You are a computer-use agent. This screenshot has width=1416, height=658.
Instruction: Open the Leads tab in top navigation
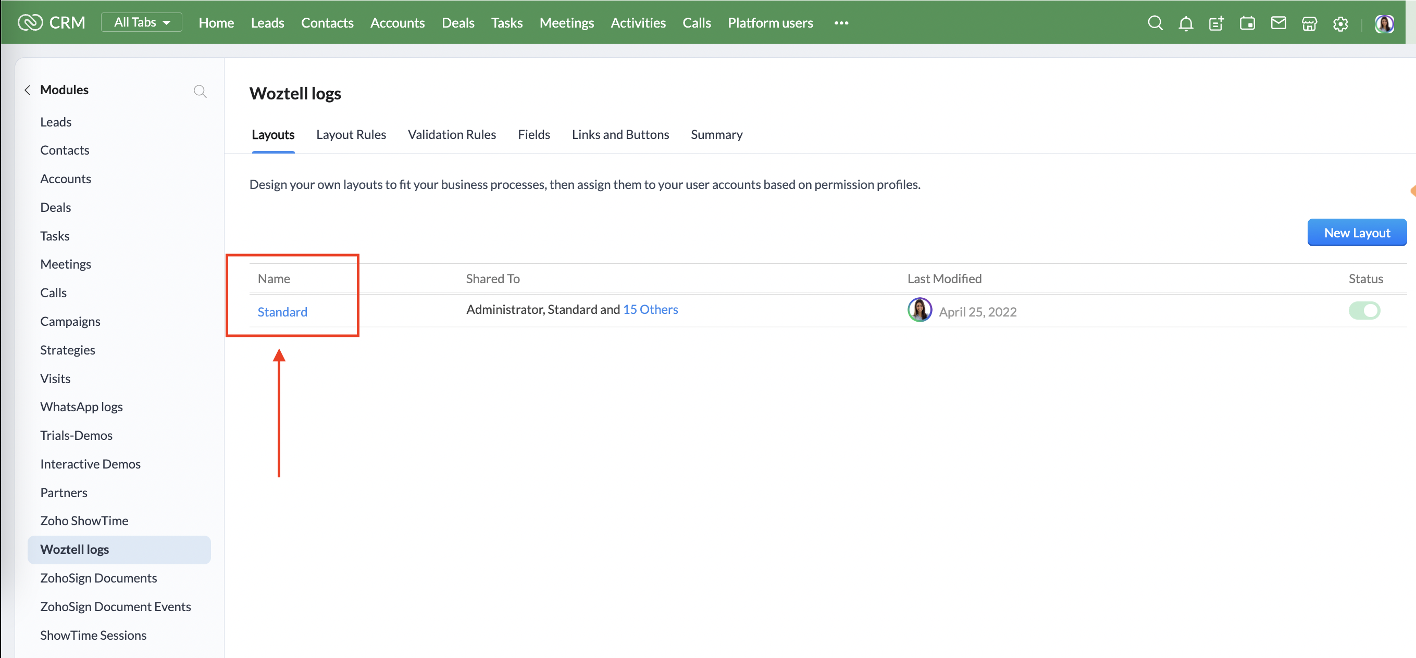pyautogui.click(x=267, y=22)
